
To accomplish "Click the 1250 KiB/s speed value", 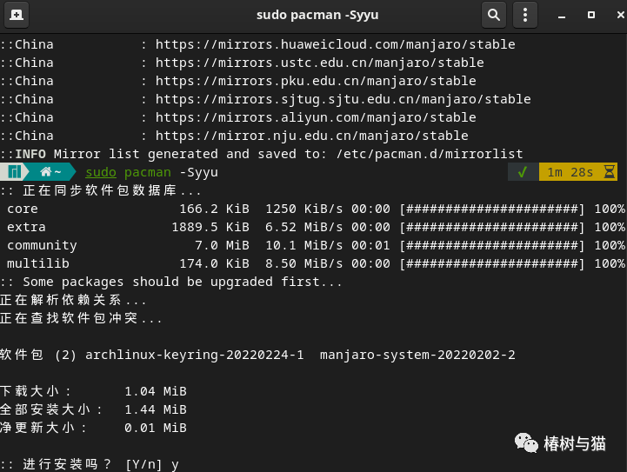I will 303,209.
